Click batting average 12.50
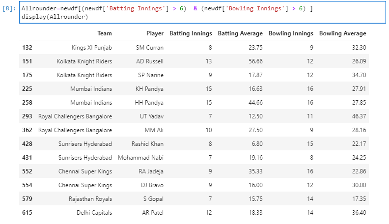This screenshot has width=389, height=224. pyautogui.click(x=255, y=116)
